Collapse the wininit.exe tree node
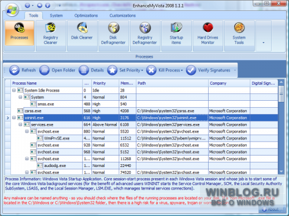The height and width of the screenshot is (216, 289). [14, 118]
